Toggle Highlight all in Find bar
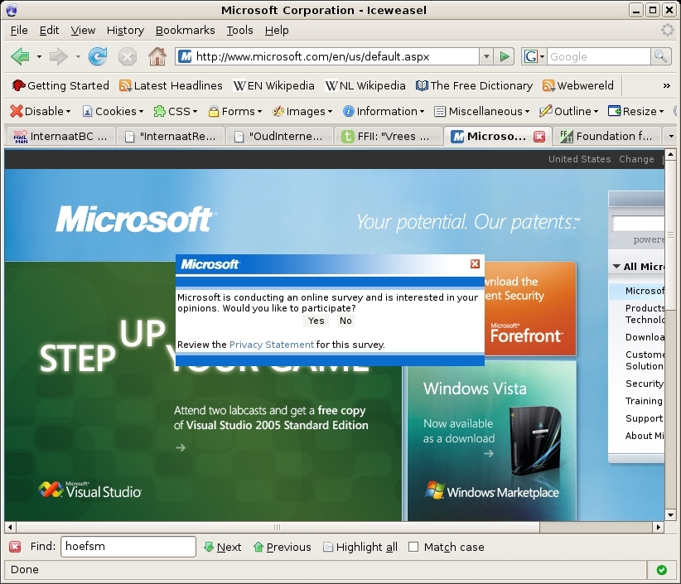681x584 pixels. pyautogui.click(x=360, y=547)
